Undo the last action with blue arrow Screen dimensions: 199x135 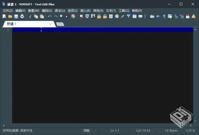(50, 16)
